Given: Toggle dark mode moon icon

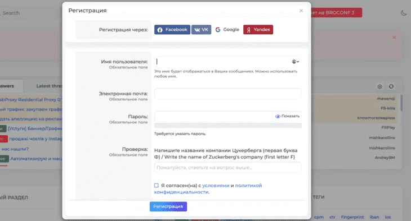Looking at the screenshot, I should 404,13.
